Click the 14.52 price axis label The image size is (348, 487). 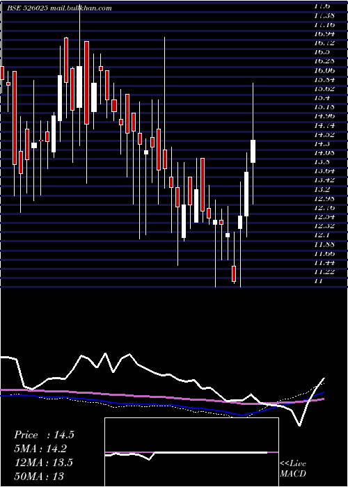click(324, 134)
